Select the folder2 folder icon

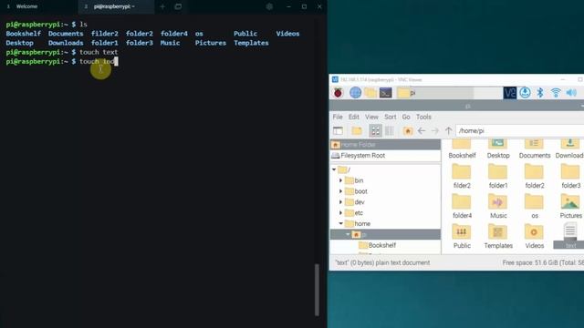tap(535, 176)
